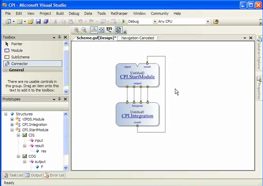Select the output node in the tree
This screenshot has width=263, height=186.
coord(40,162)
